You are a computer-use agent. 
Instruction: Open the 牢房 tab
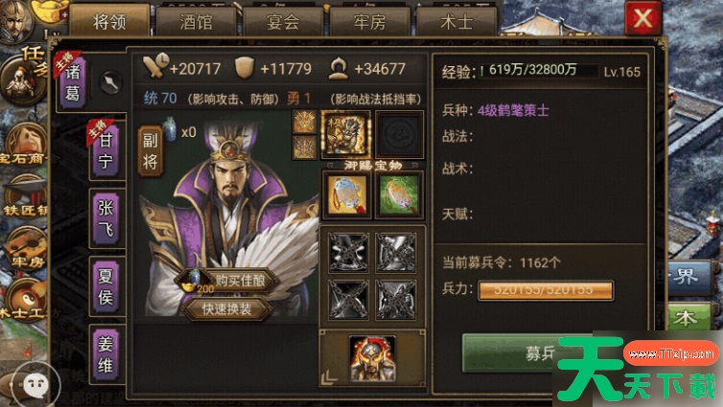tap(369, 21)
